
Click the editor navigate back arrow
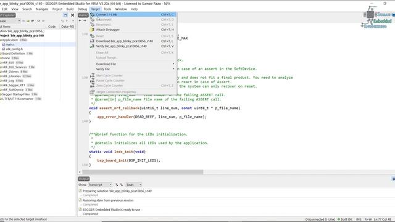[80, 20]
